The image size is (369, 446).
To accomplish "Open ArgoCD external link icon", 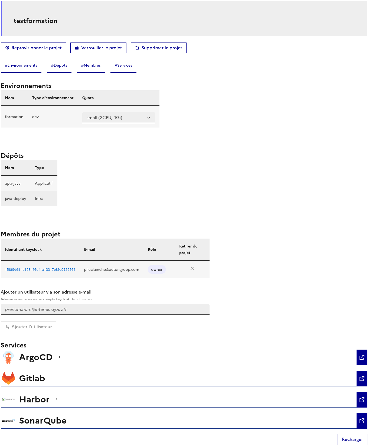I will pos(362,357).
